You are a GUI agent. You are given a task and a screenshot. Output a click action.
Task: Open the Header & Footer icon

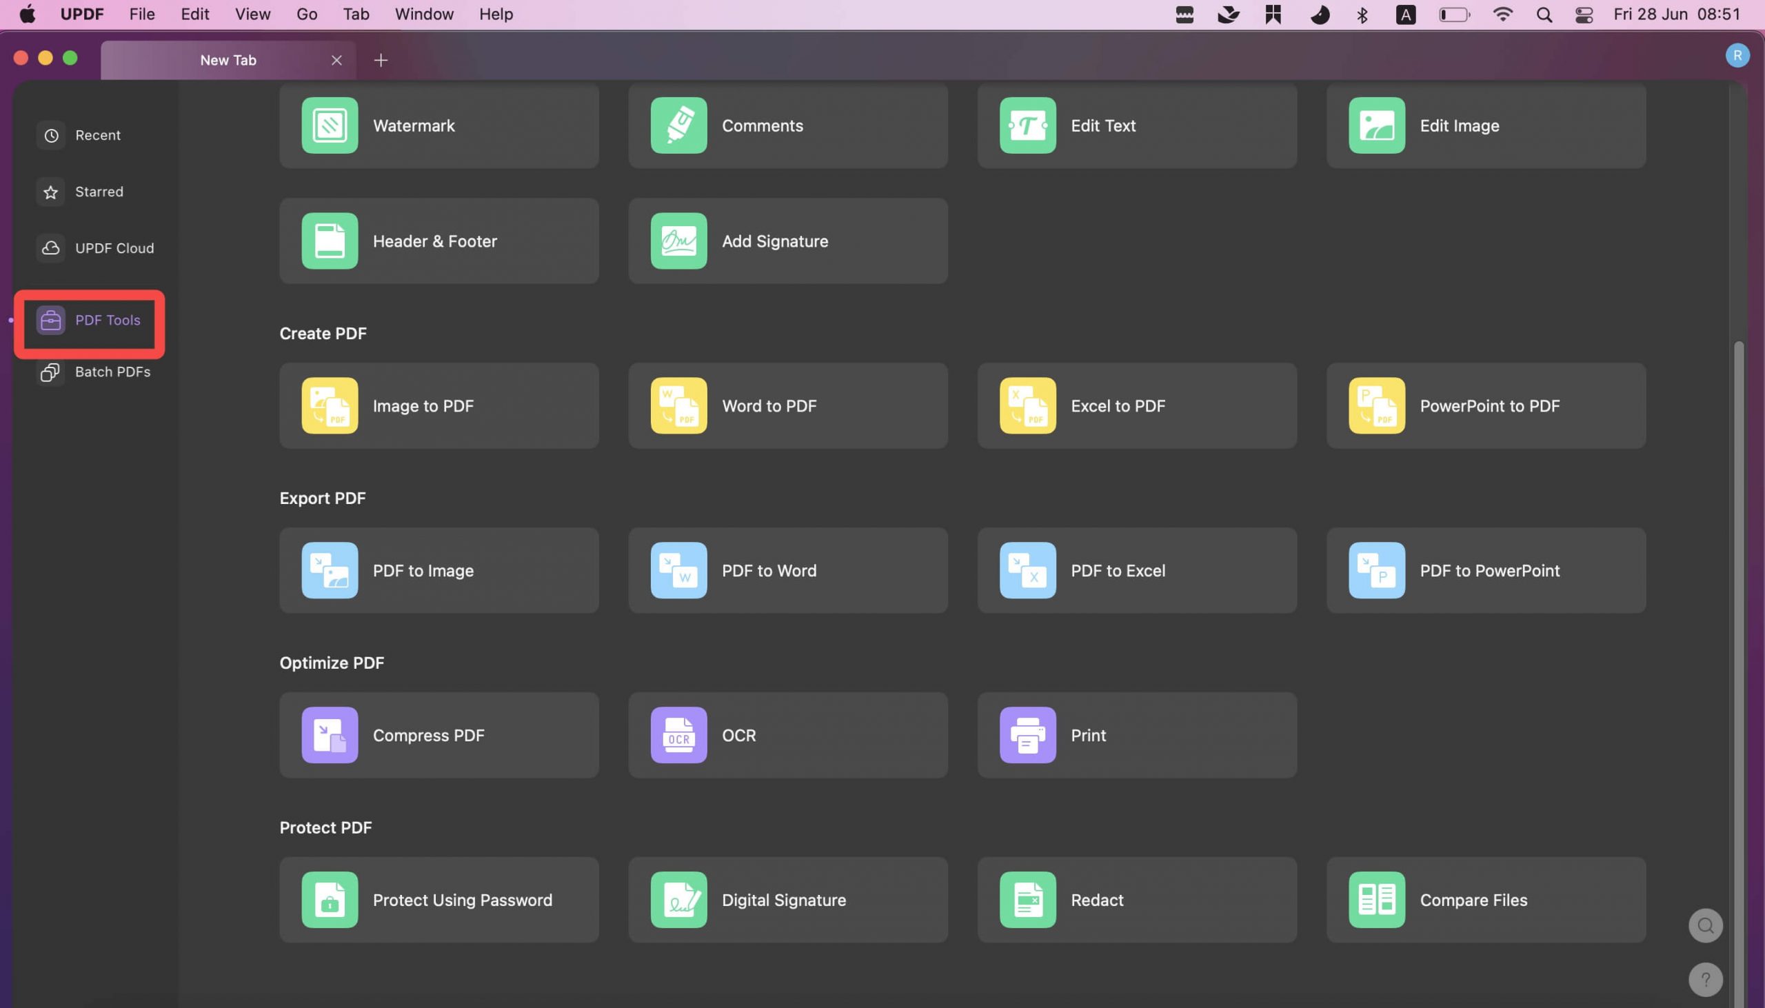click(330, 241)
